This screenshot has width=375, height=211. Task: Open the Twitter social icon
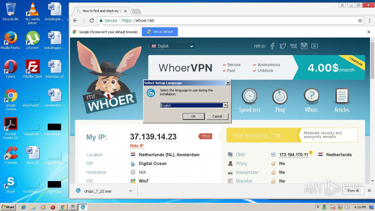(283, 46)
